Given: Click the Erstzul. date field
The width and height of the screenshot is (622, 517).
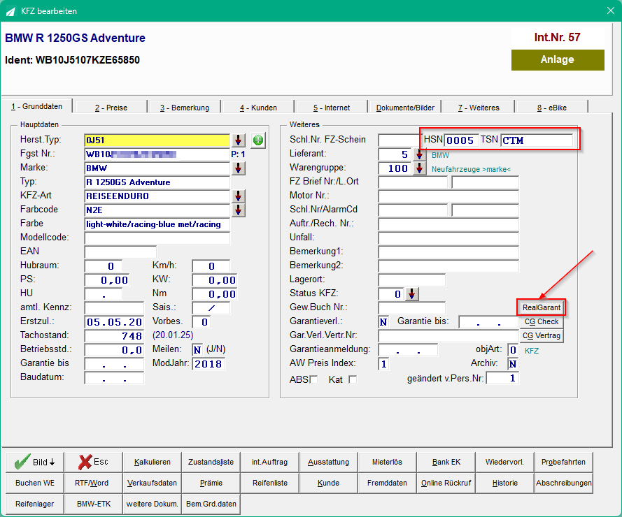Looking at the screenshot, I should coord(114,322).
